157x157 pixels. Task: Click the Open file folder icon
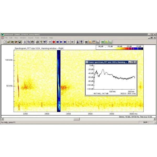click(x=8, y=42)
